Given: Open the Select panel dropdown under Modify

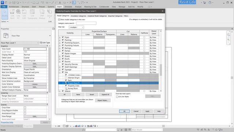Looking at the screenshot, I should pos(5,22).
